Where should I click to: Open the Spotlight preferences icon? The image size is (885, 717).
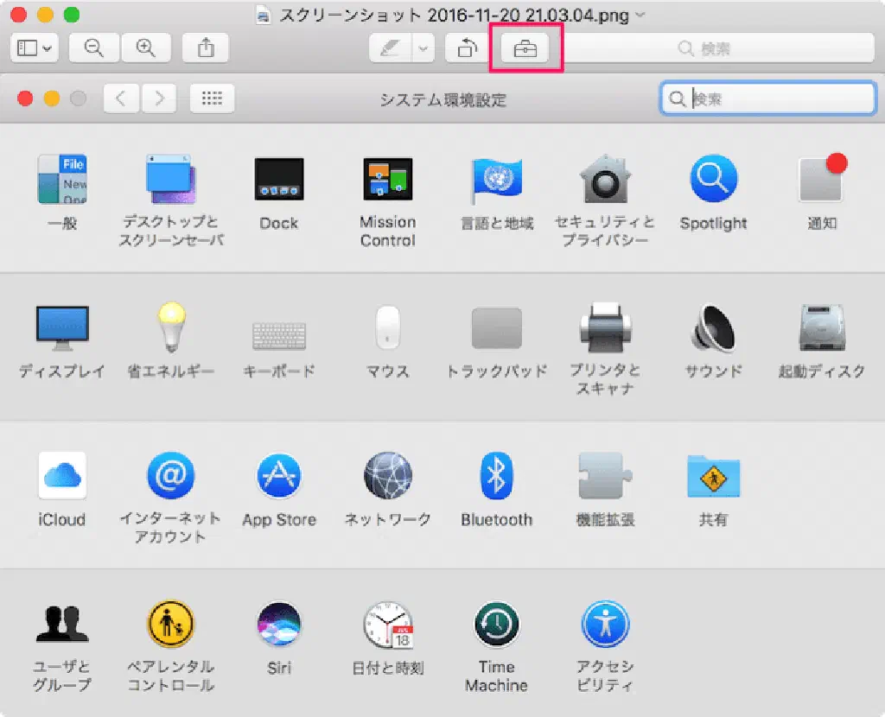713,180
